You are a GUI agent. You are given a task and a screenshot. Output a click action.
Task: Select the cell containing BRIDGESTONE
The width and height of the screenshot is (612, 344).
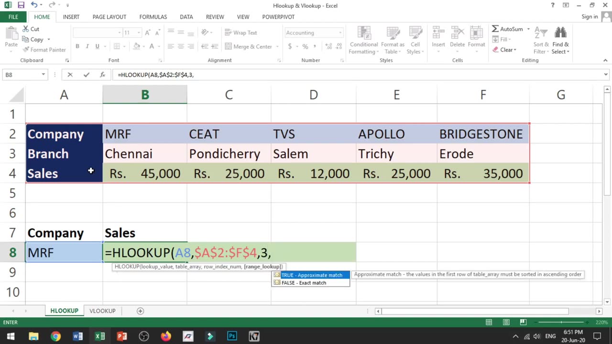click(x=483, y=134)
